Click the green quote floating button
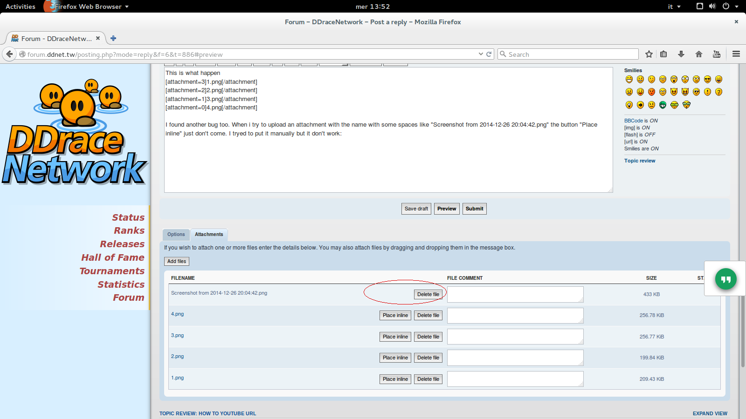The width and height of the screenshot is (746, 419). [725, 279]
